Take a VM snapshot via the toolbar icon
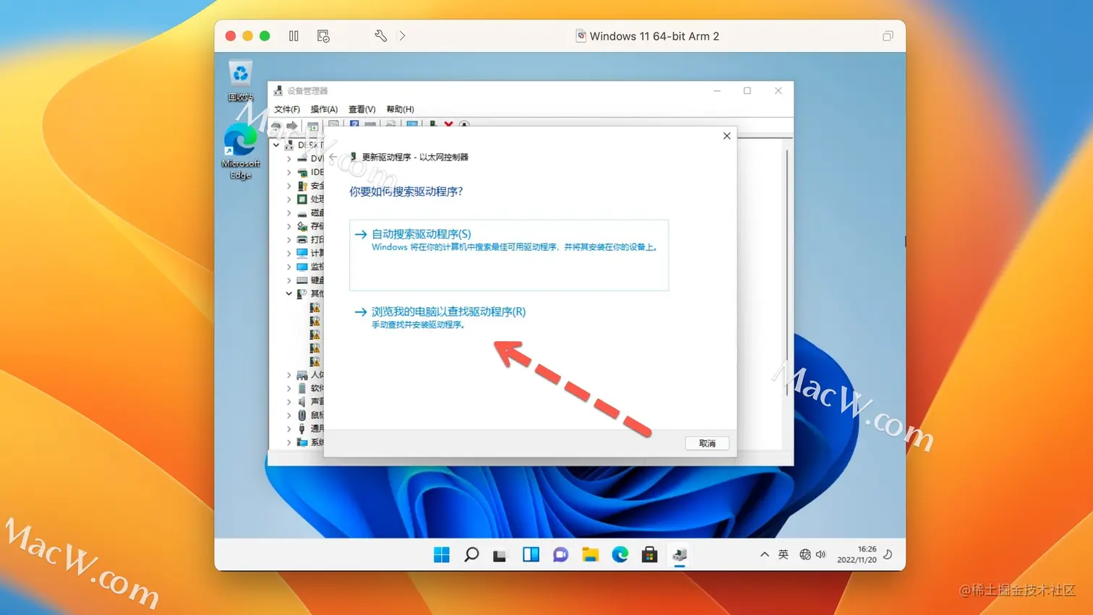 coord(323,35)
